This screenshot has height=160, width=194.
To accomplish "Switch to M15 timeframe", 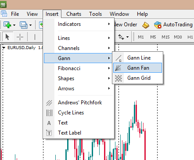I will click(x=165, y=37).
